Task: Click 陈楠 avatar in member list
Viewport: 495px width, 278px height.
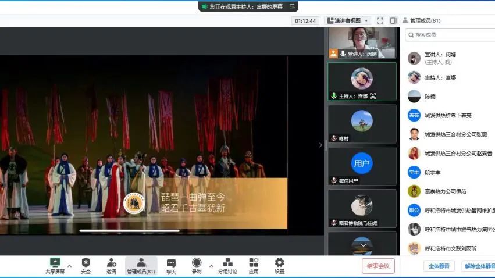Action: click(414, 97)
